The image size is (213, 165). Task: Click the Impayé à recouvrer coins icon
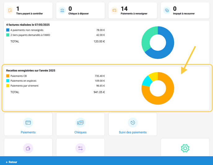click(167, 11)
